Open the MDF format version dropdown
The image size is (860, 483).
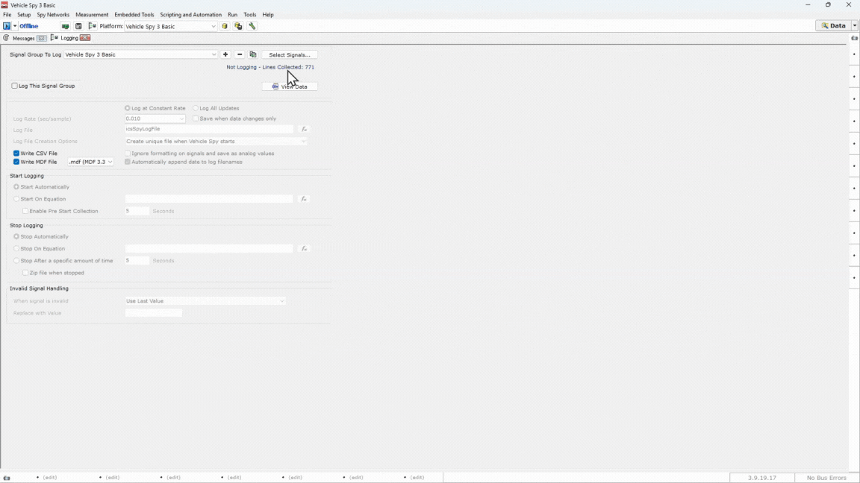[110, 162]
